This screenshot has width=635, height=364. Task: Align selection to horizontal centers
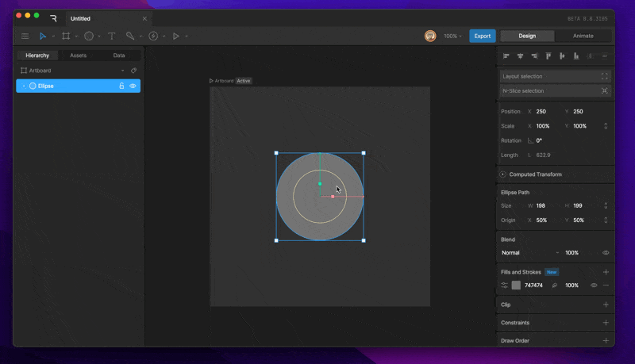[x=520, y=56]
